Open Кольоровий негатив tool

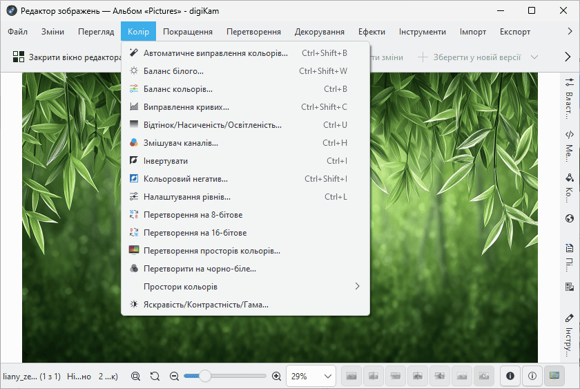point(245,179)
